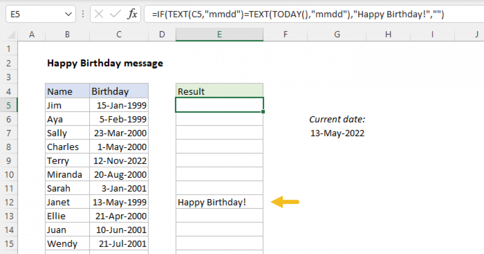Select the green E column header
Viewport: 484px width, 254px height.
point(219,34)
